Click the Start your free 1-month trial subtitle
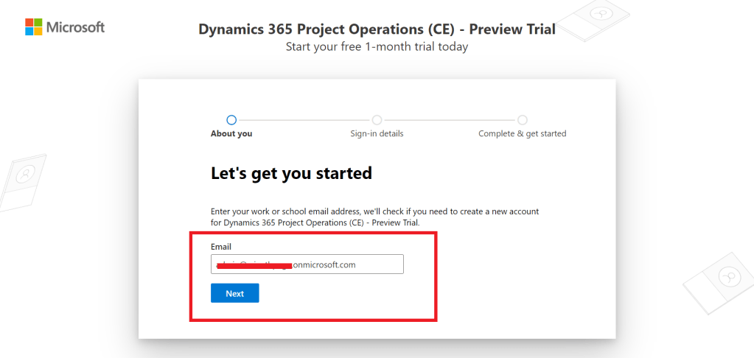754x358 pixels. click(x=377, y=46)
